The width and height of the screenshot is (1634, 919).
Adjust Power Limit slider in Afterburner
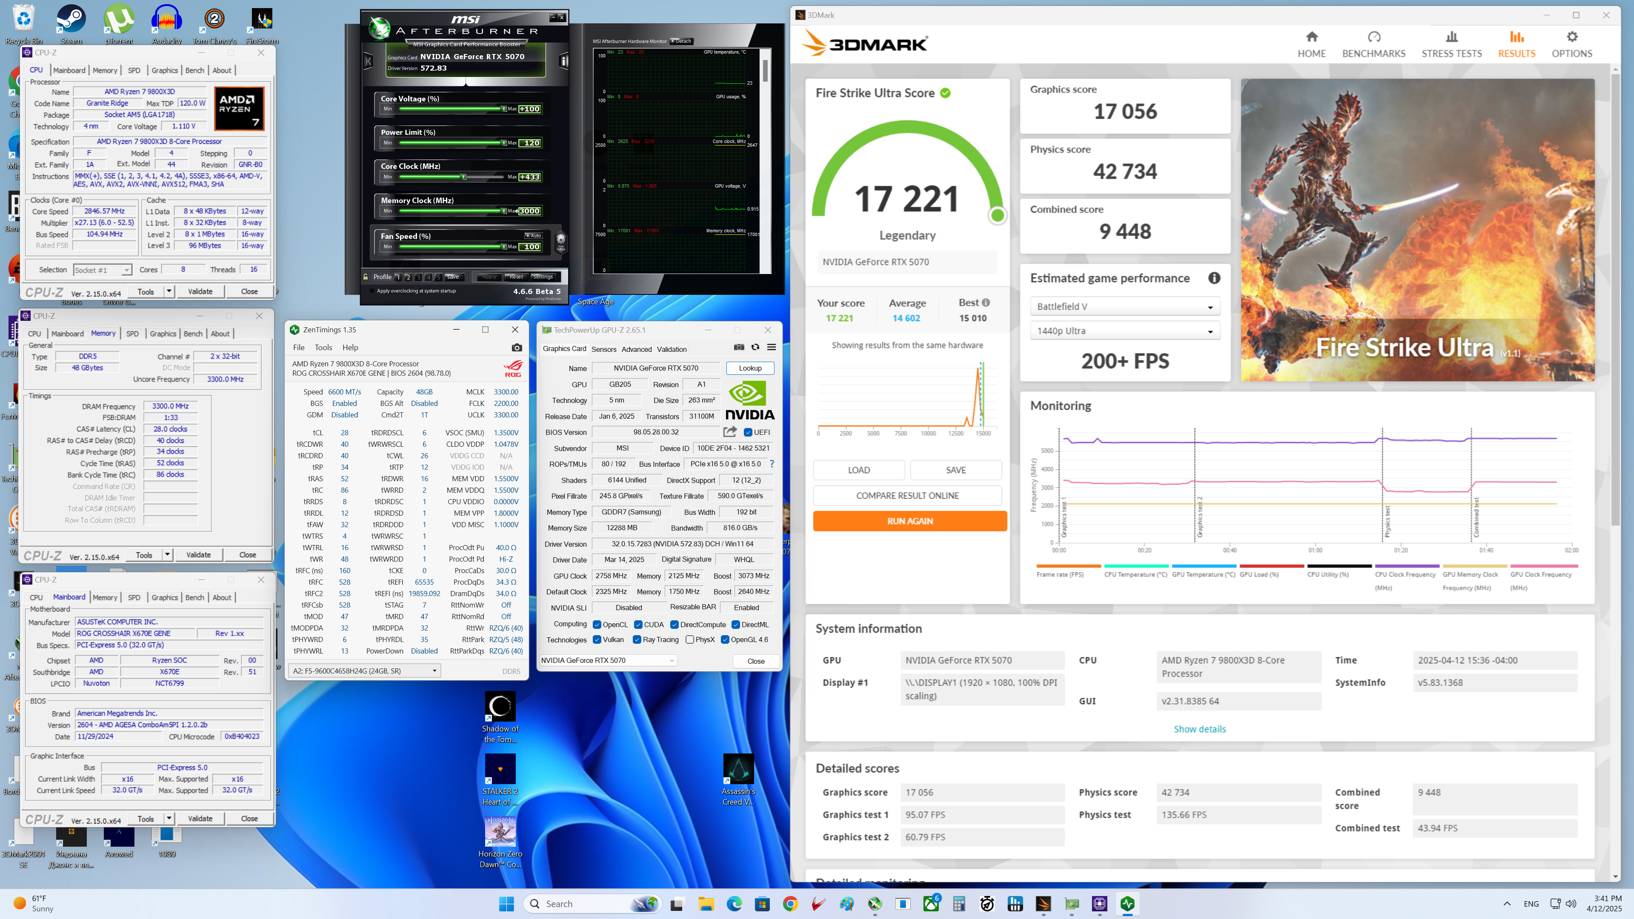[x=504, y=143]
